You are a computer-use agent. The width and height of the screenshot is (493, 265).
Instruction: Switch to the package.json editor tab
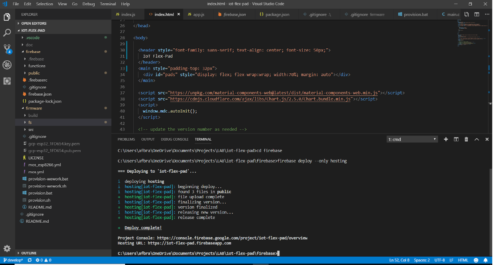(x=277, y=14)
